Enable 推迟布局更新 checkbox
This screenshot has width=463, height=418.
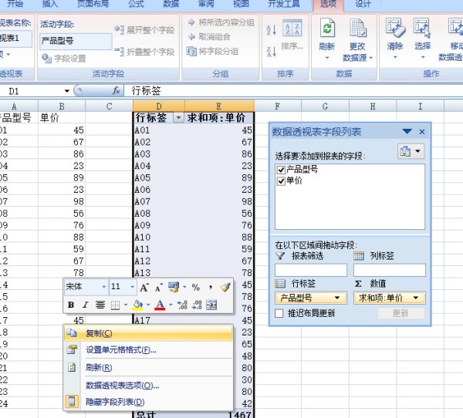click(x=279, y=313)
